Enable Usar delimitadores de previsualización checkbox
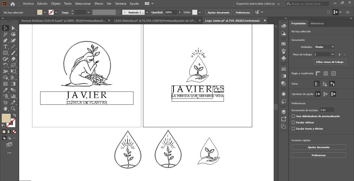This screenshot has width=354, height=181. tap(293, 116)
